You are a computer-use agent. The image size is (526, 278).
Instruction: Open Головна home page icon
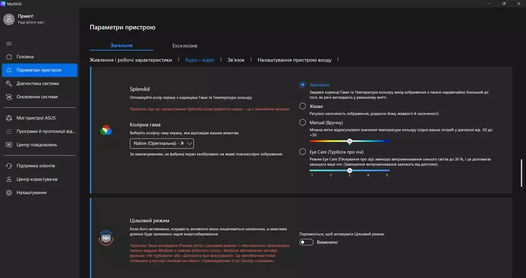tap(9, 56)
